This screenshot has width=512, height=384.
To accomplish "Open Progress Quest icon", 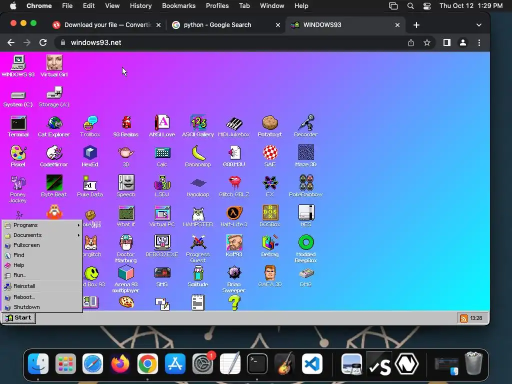I will pos(198,249).
